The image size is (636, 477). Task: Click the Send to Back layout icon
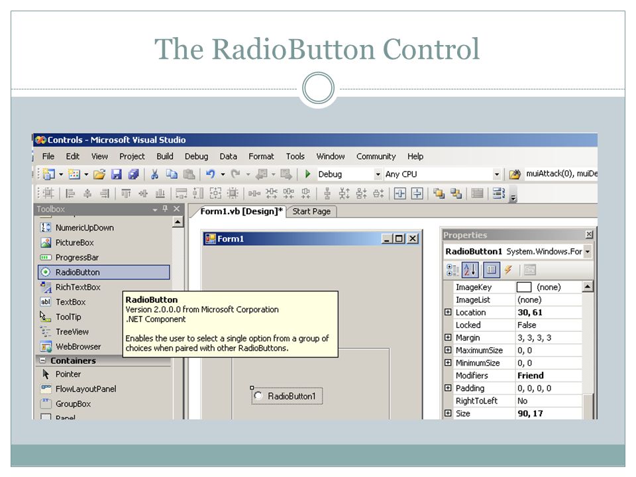[456, 193]
